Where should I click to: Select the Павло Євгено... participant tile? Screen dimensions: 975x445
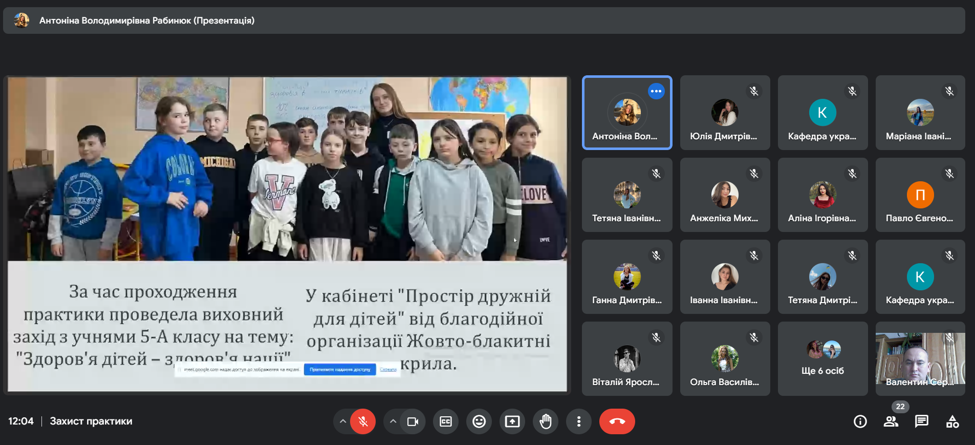coord(920,195)
